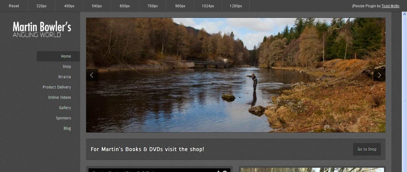Screen dimensions: 407x172
Task: Go to the Home menu item
Action: click(x=66, y=56)
